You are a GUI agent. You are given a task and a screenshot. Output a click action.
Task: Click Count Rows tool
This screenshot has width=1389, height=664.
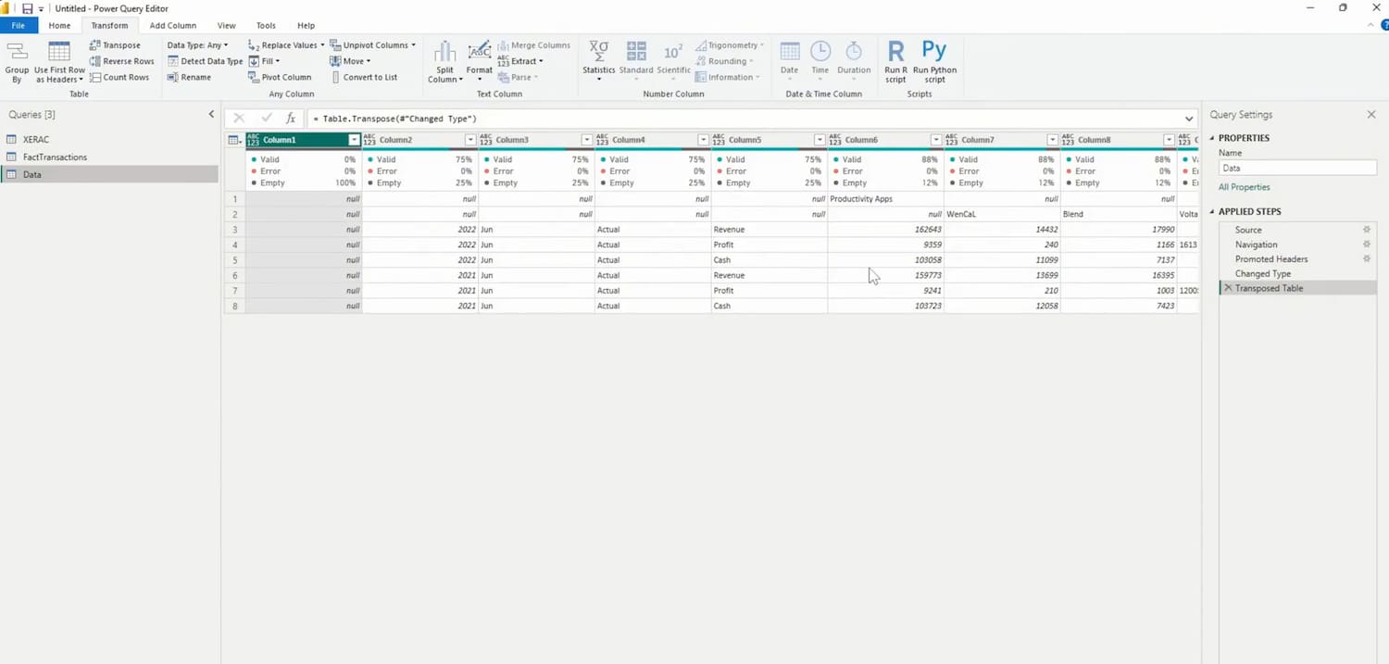[x=119, y=77]
